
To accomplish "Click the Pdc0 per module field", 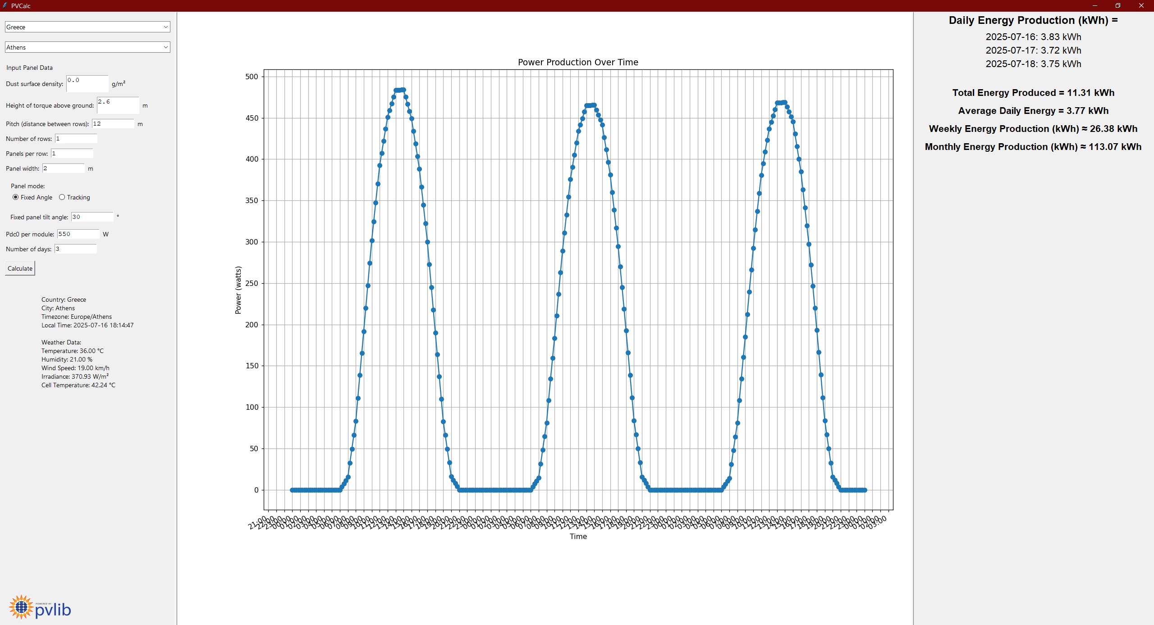I will click(x=78, y=234).
